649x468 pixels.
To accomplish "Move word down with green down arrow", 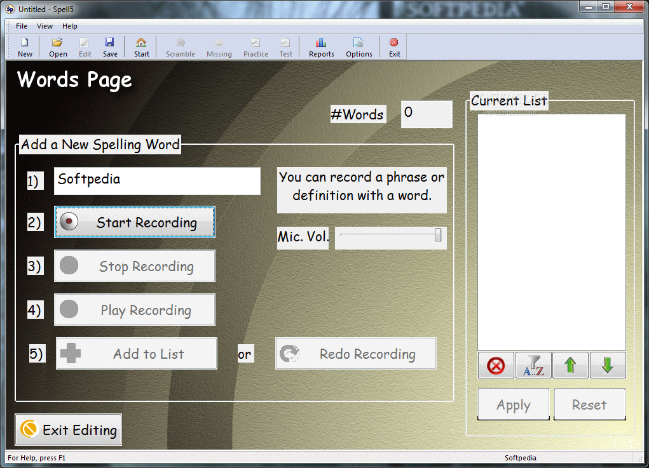I will click(x=608, y=366).
